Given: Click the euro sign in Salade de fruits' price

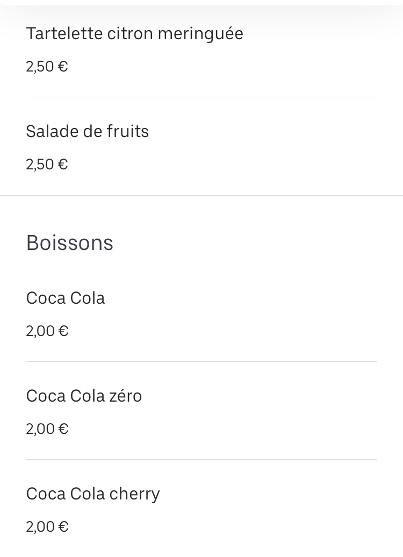Looking at the screenshot, I should pos(63,165).
